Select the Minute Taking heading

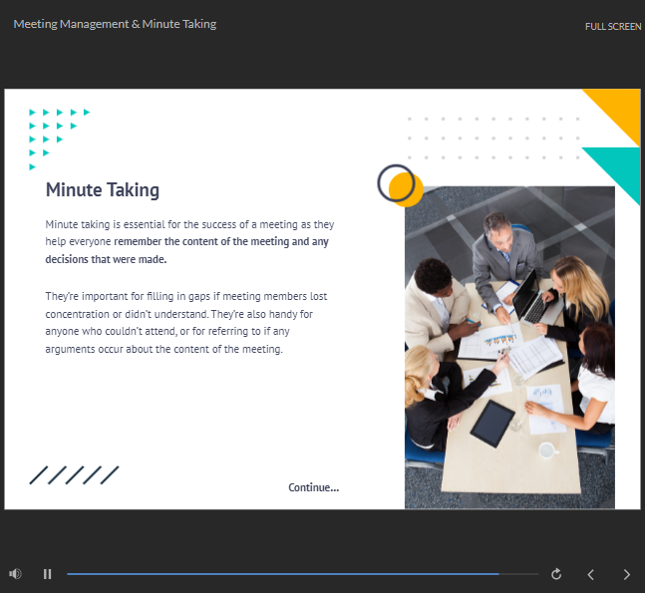(x=103, y=189)
